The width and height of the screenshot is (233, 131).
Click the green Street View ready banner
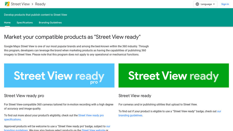[174, 75]
